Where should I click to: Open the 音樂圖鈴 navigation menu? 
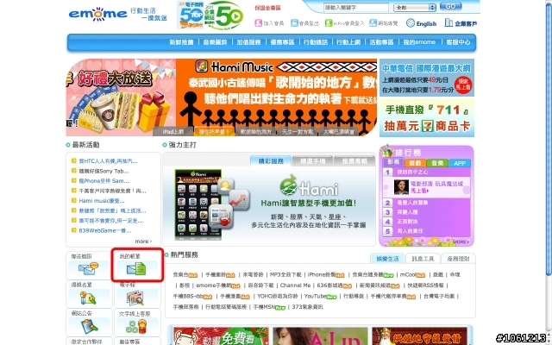[x=215, y=42]
